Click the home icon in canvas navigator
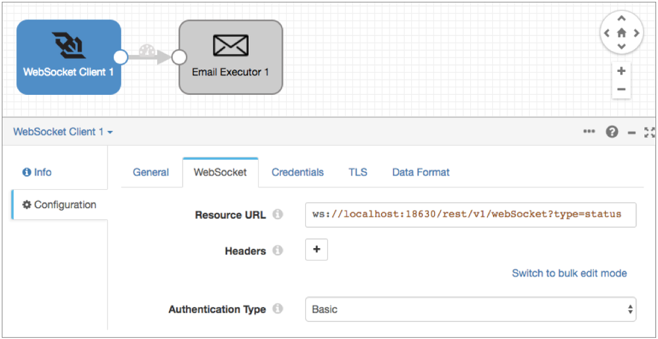The height and width of the screenshot is (339, 658). (x=621, y=33)
